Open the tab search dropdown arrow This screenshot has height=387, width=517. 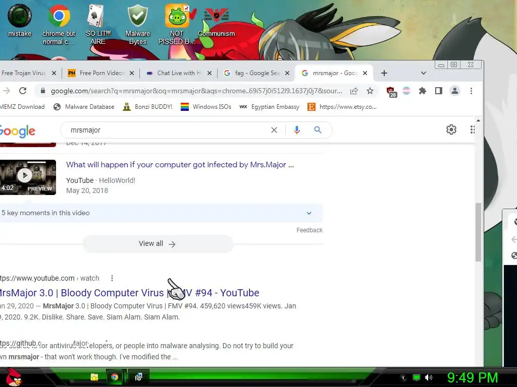[424, 73]
